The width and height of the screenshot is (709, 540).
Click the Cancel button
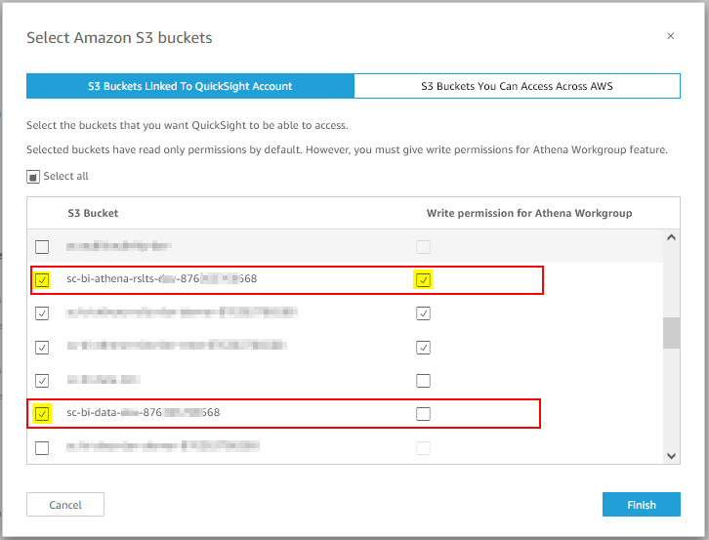(x=65, y=504)
